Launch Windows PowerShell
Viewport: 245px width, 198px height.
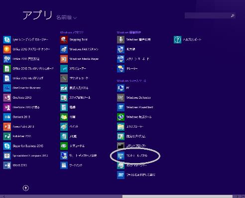tap(135, 107)
